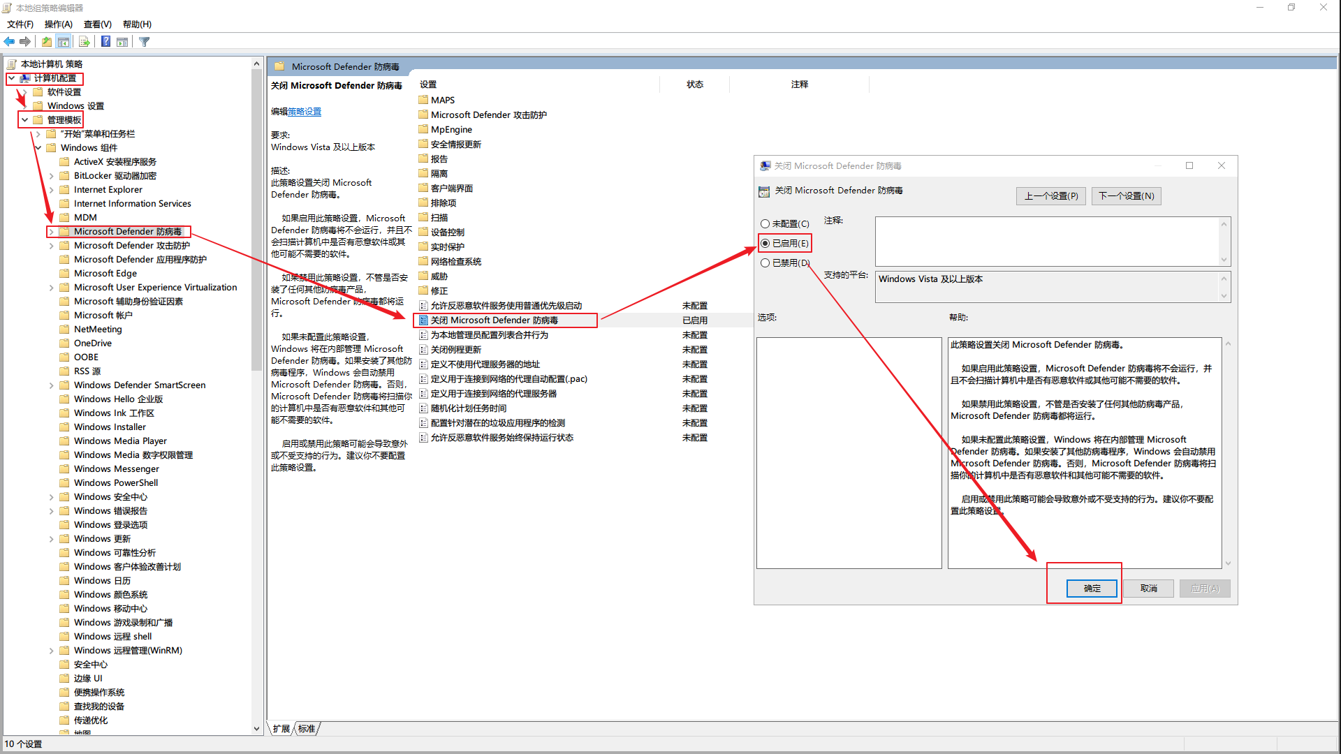Screen dimensions: 1341x754
Task: Open the MpEngine folder icon
Action: (423, 129)
